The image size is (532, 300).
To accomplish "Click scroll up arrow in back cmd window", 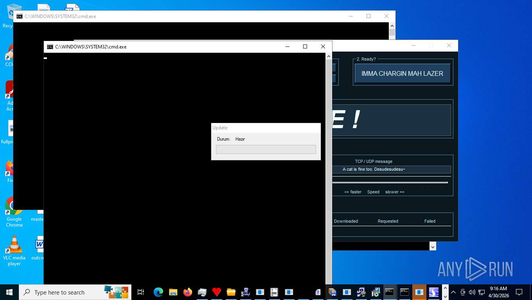I will point(392,25).
